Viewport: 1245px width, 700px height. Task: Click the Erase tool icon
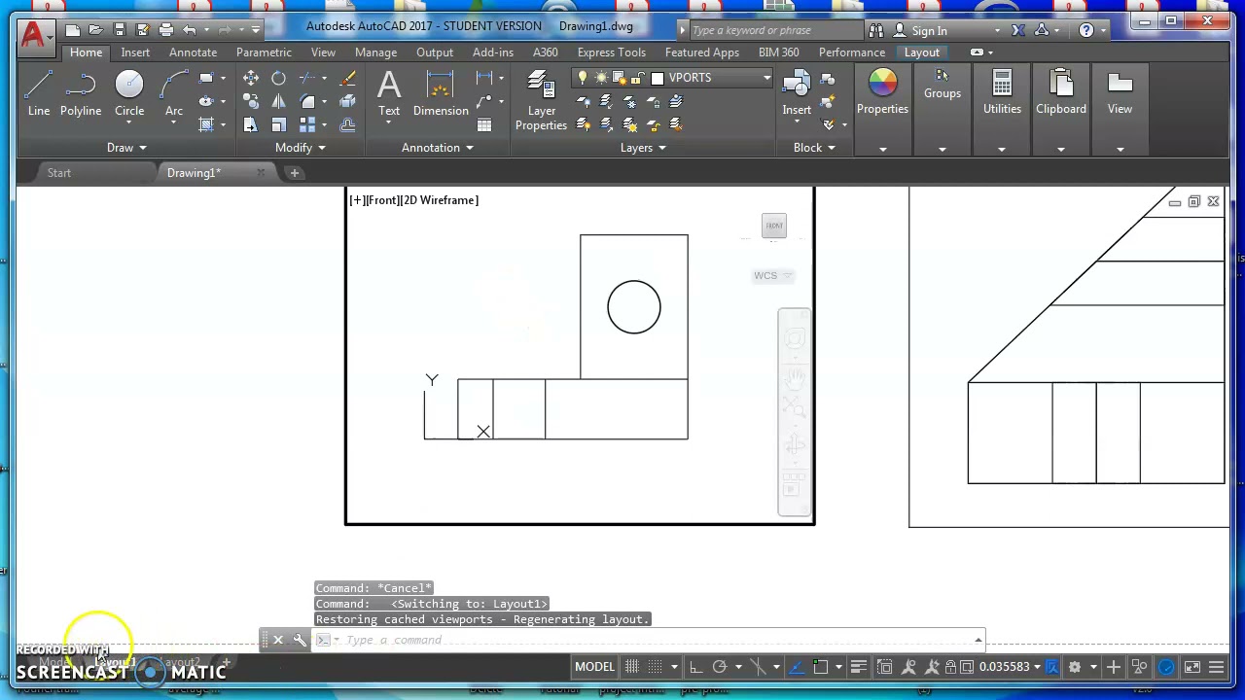point(348,78)
